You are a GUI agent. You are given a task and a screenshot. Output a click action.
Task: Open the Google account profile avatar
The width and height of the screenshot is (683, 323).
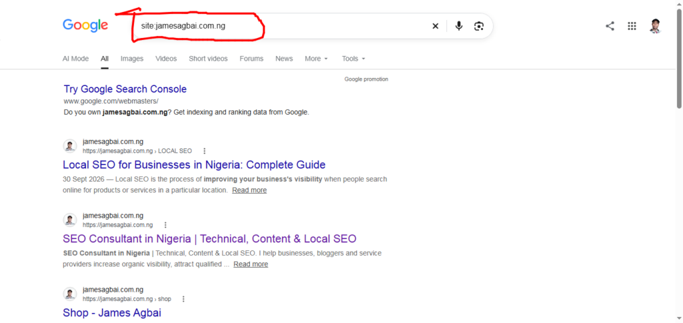(x=655, y=26)
